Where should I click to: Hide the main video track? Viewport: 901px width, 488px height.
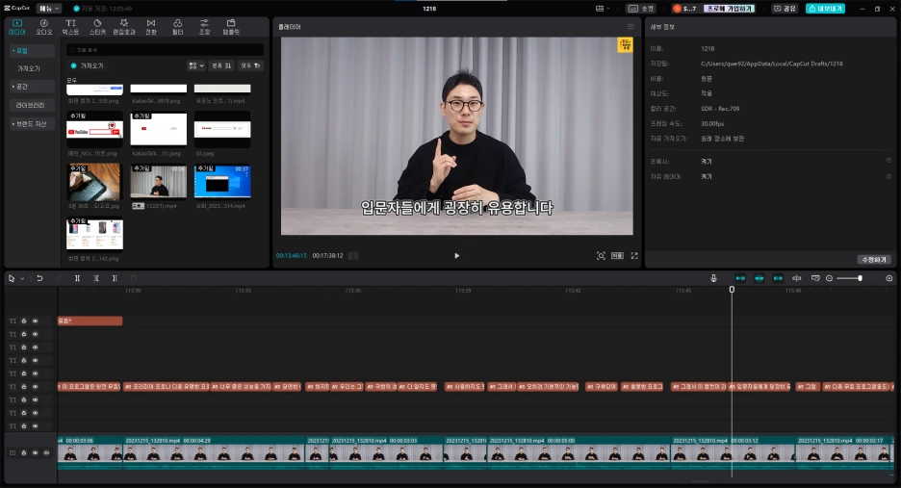[x=35, y=453]
